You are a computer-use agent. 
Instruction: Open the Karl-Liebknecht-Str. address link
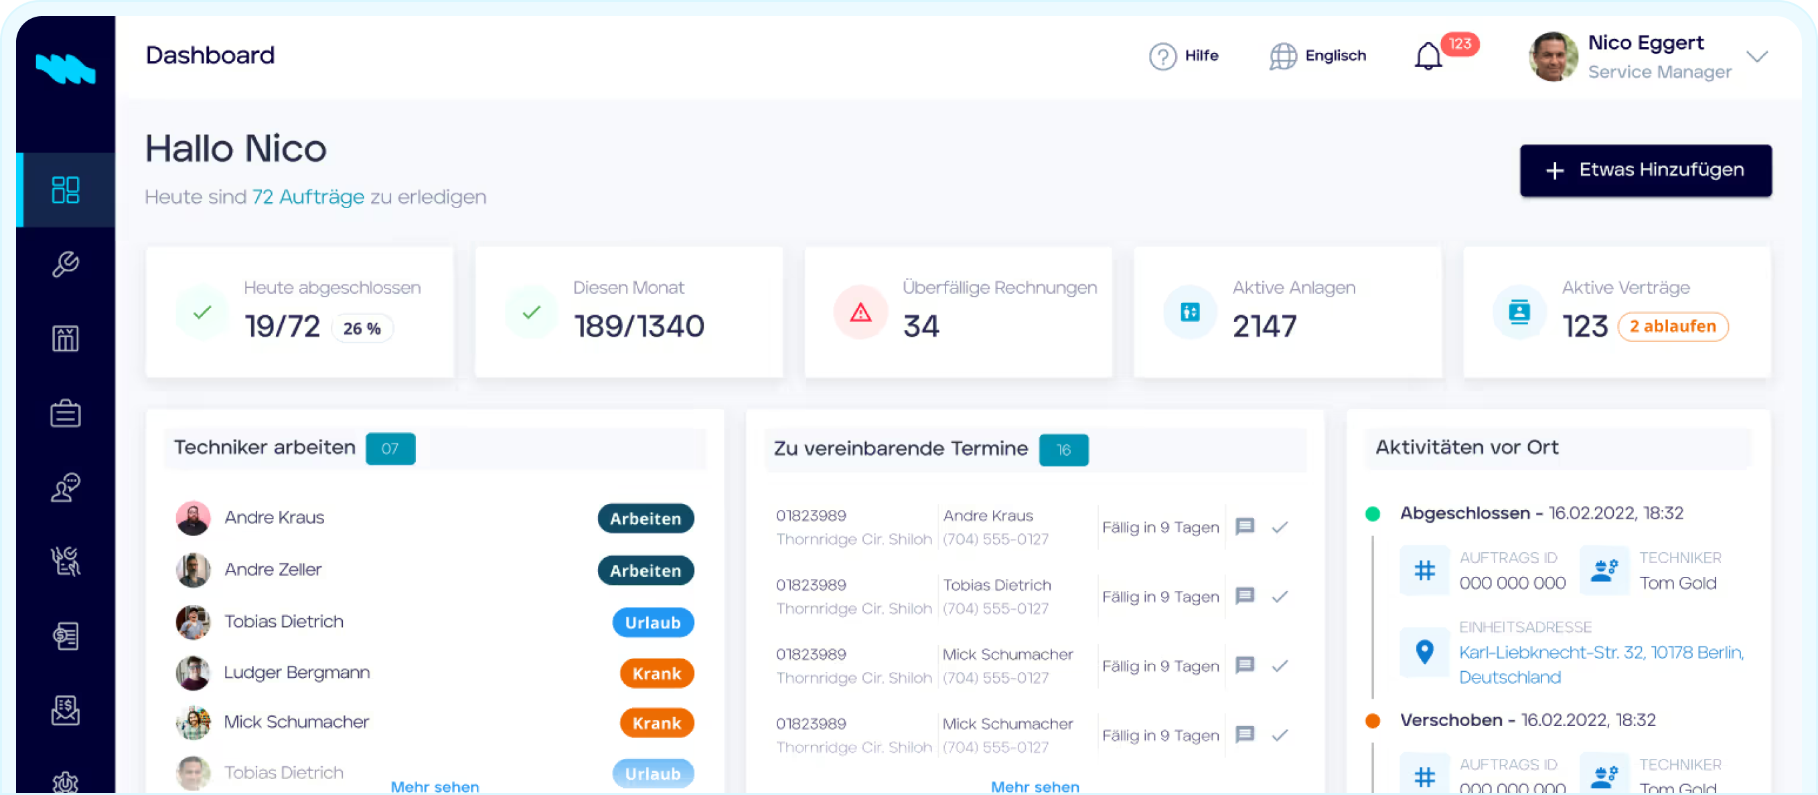[x=1600, y=665]
